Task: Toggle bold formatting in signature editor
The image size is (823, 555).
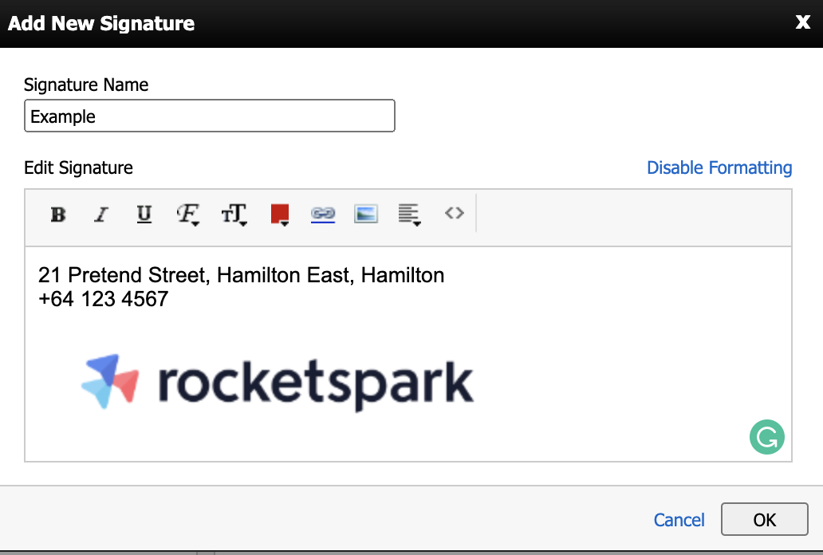Action: tap(58, 215)
